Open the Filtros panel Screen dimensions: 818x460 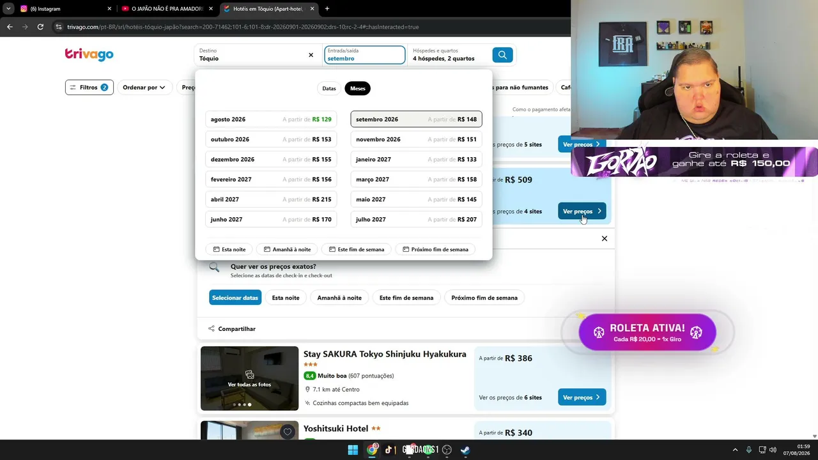pos(89,88)
